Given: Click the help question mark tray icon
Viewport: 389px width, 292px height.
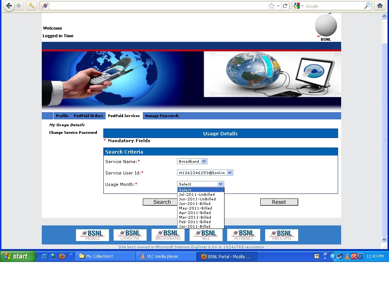Looking at the screenshot, I should click(316, 256).
